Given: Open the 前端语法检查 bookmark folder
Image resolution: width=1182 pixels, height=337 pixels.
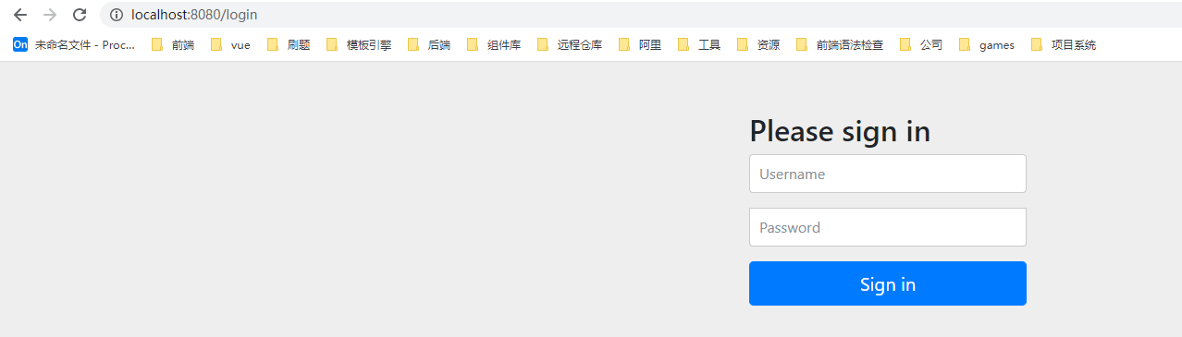Looking at the screenshot, I should point(840,44).
